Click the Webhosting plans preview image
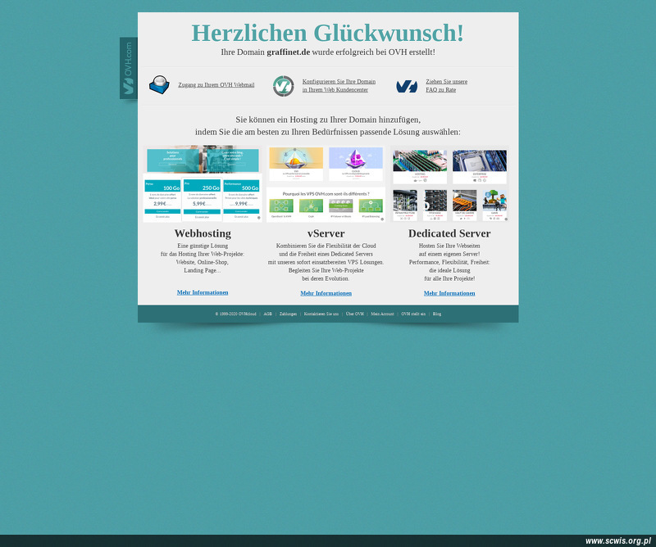 pos(203,183)
